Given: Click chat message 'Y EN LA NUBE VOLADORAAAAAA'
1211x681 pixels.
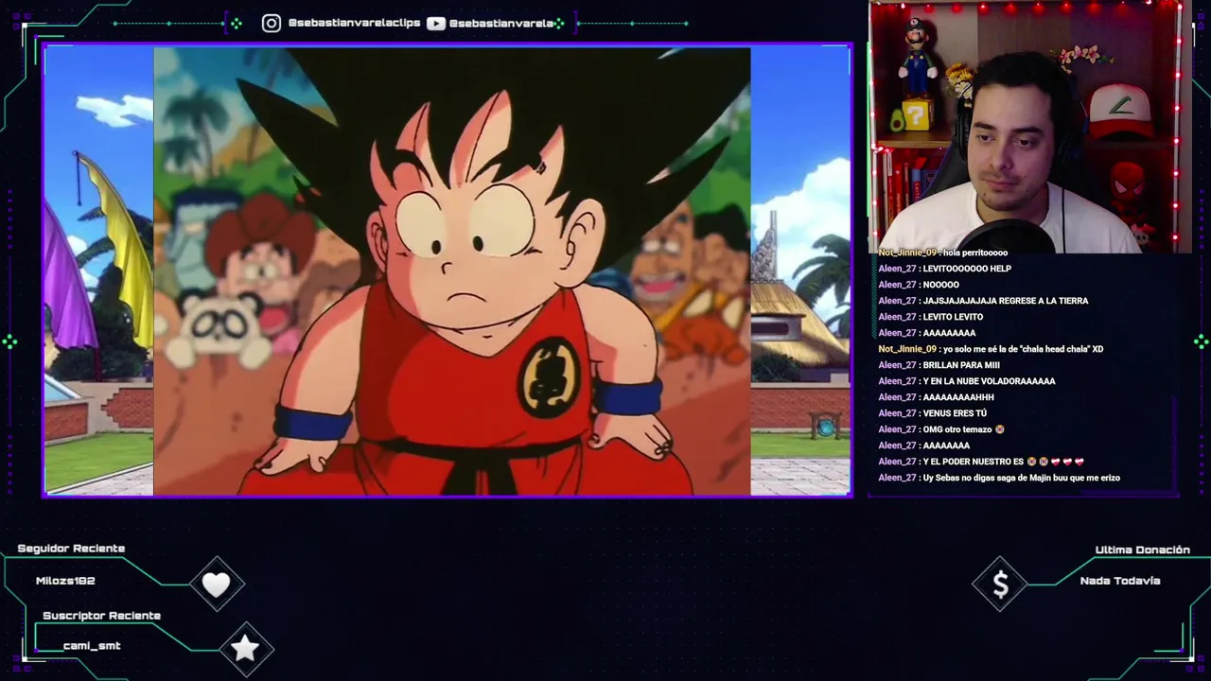Looking at the screenshot, I should (x=989, y=381).
